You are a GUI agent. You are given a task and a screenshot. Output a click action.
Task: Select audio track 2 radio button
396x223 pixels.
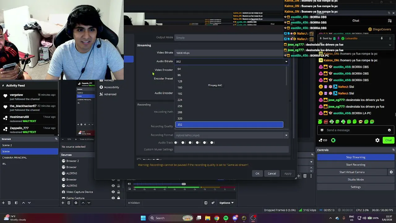pyautogui.click(x=183, y=143)
